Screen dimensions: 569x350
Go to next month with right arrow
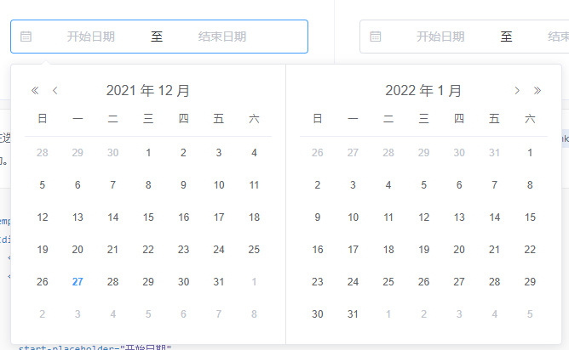coord(517,91)
